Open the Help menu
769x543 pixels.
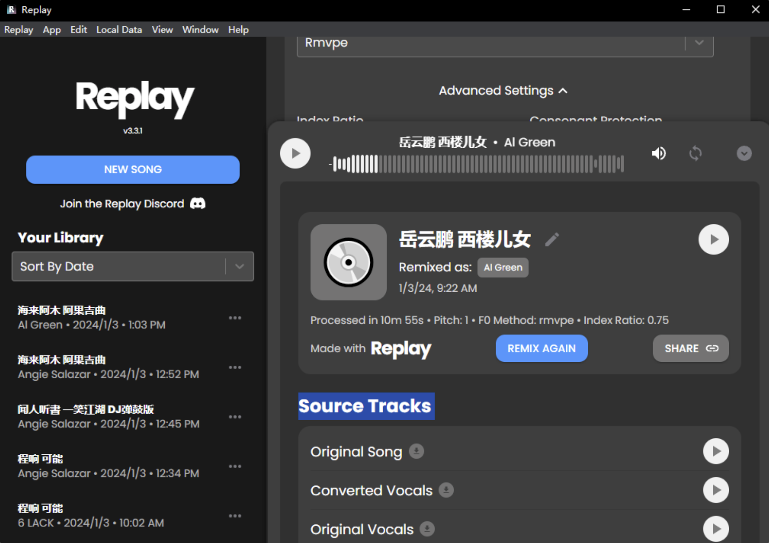coord(238,30)
